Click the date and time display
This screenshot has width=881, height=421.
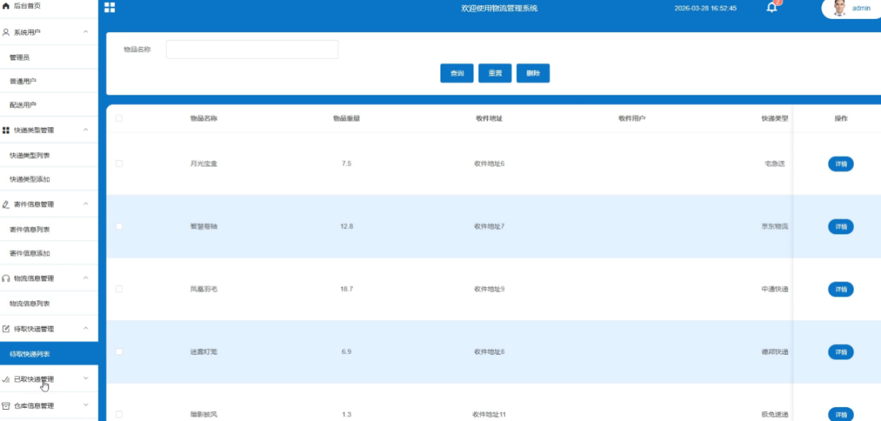click(705, 8)
